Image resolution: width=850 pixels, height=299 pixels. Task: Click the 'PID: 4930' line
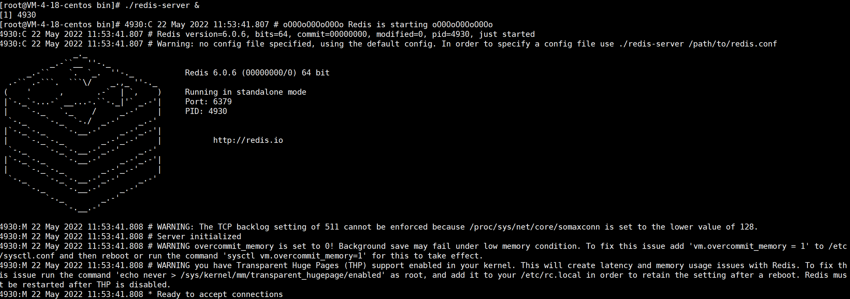click(206, 111)
